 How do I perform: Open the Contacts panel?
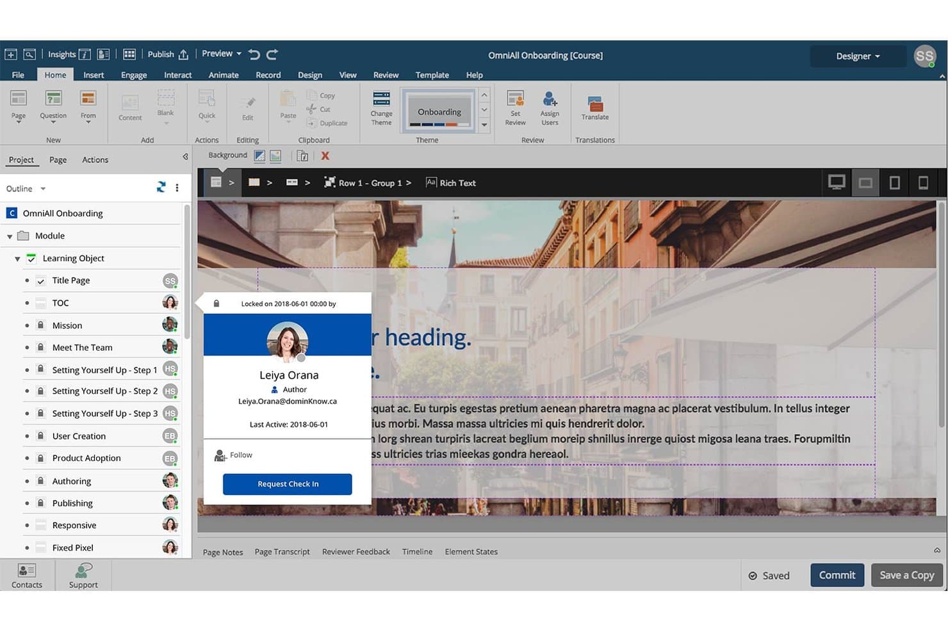pyautogui.click(x=27, y=575)
